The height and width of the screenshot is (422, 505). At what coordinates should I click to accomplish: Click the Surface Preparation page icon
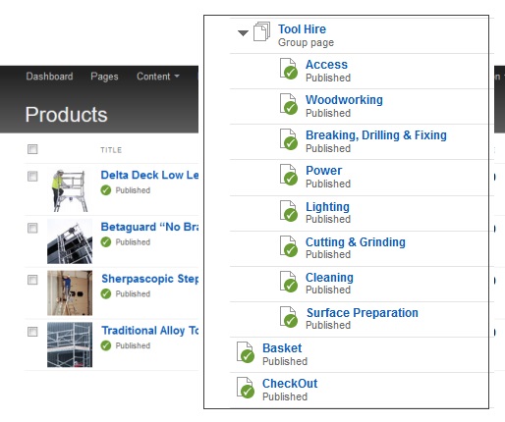coord(289,317)
